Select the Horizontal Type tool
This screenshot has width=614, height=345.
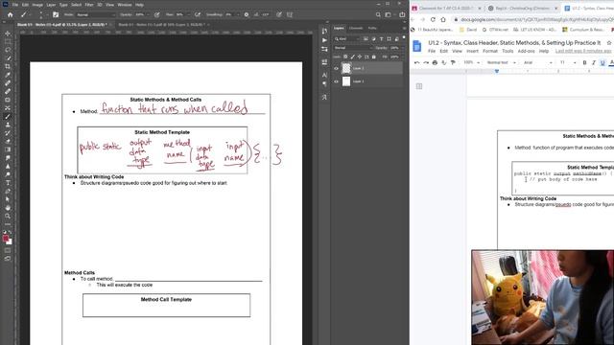tap(8, 183)
